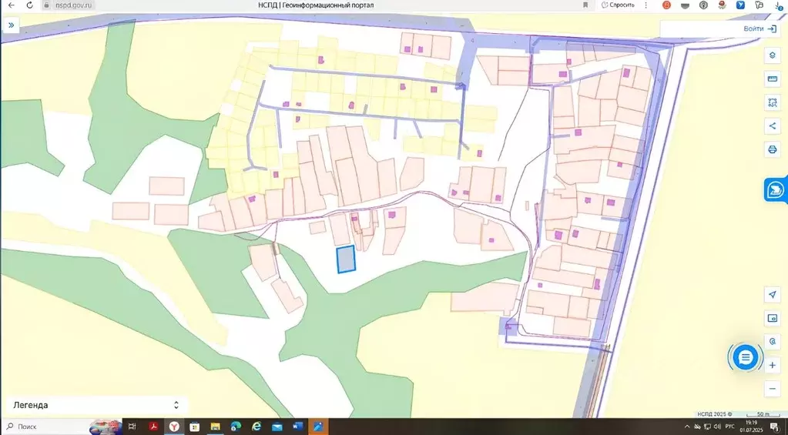
Task: Click the nspd.gov.ru address field
Action: (x=73, y=5)
